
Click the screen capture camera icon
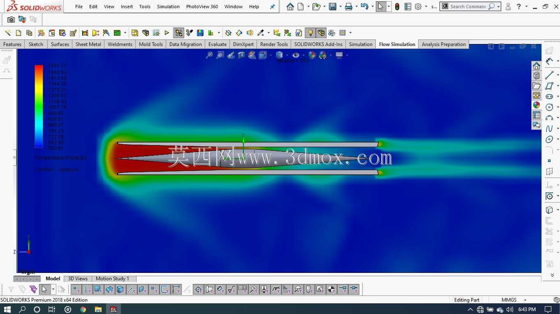[11, 19]
